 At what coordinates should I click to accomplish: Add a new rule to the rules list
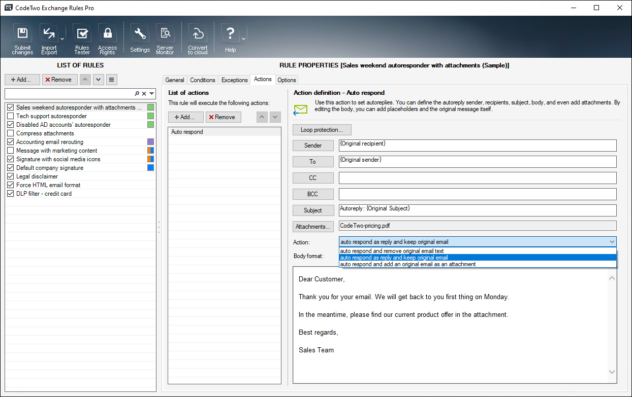22,80
